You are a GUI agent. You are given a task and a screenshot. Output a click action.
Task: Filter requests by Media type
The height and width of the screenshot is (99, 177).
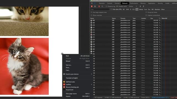141,9
